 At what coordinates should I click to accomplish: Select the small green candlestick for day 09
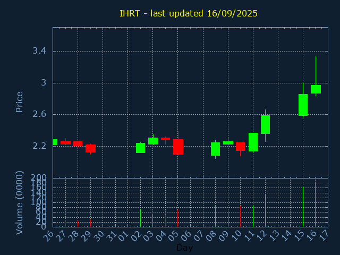(228, 143)
